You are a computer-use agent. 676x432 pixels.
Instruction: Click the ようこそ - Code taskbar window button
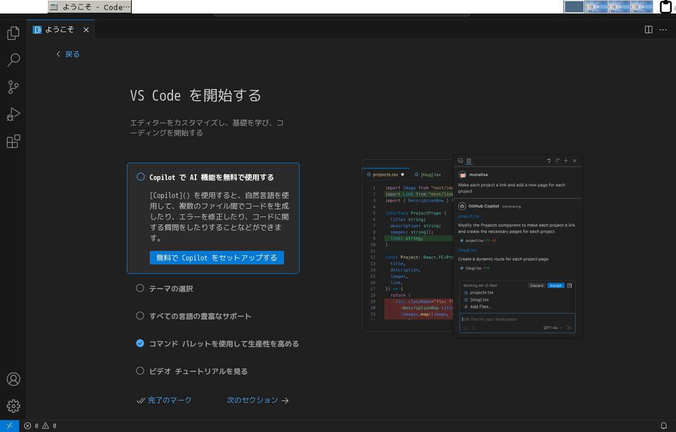tap(90, 7)
